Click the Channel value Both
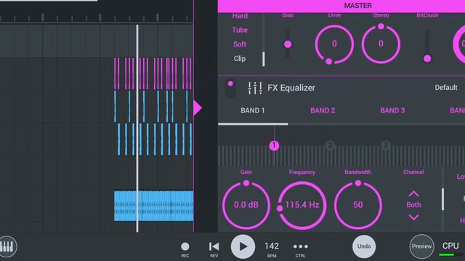The height and width of the screenshot is (261, 465). (413, 204)
